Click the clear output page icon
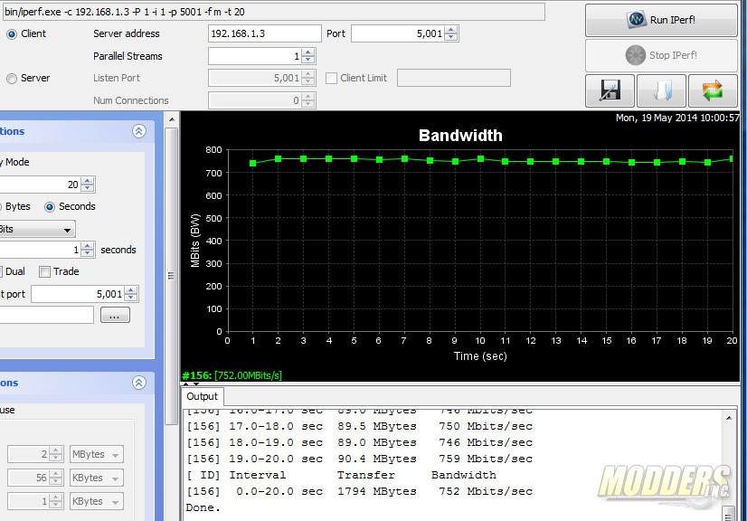 coord(661,90)
